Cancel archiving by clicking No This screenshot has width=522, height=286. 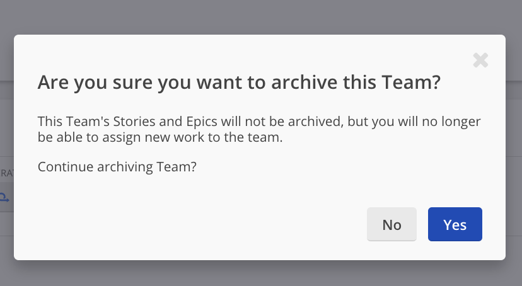pos(391,224)
